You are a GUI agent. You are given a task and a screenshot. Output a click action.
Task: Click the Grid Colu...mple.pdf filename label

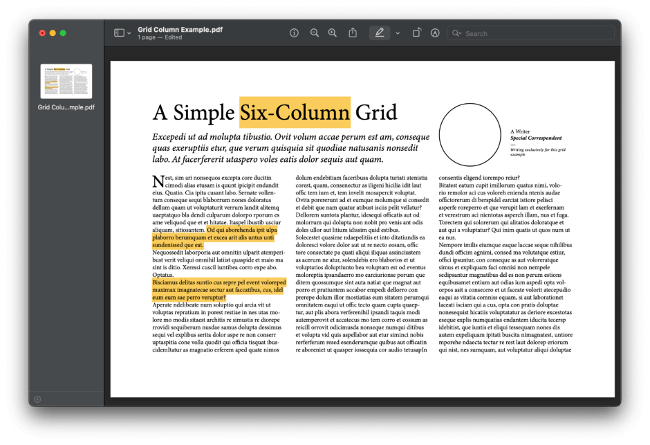[x=66, y=107]
